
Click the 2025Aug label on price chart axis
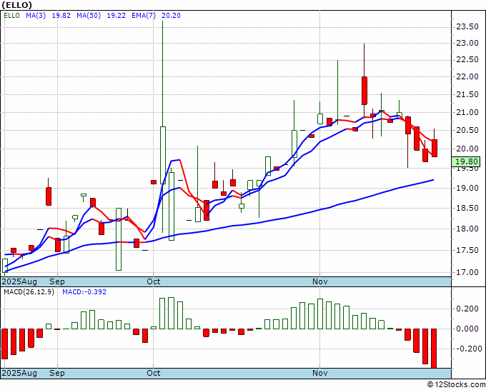tap(19, 281)
